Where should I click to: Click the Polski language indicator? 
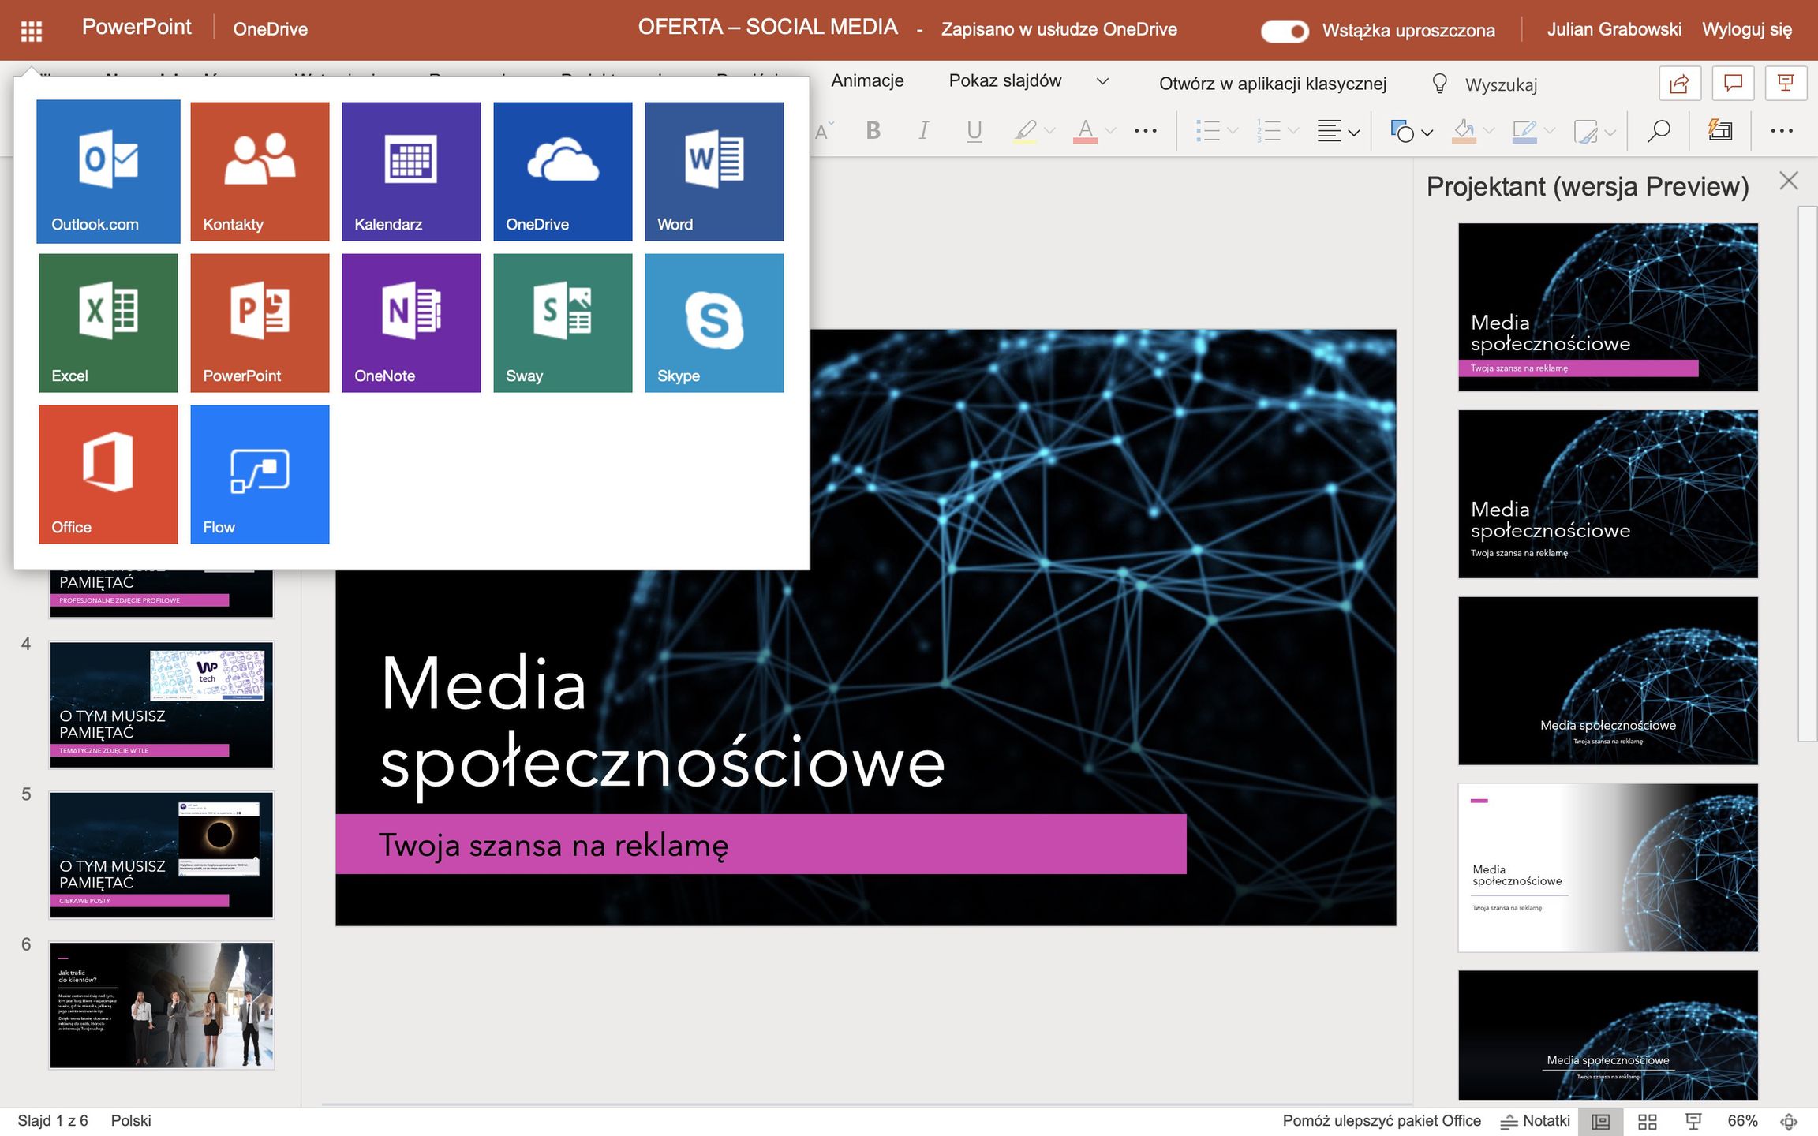(131, 1120)
